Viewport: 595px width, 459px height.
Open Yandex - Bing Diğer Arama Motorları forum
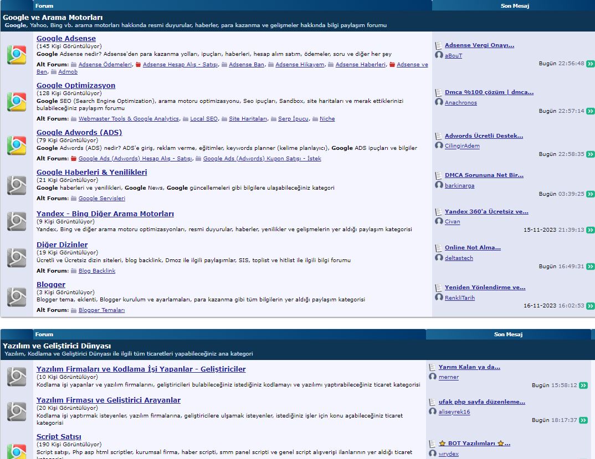[x=105, y=213]
